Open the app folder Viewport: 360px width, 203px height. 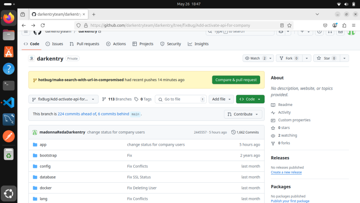point(43,144)
